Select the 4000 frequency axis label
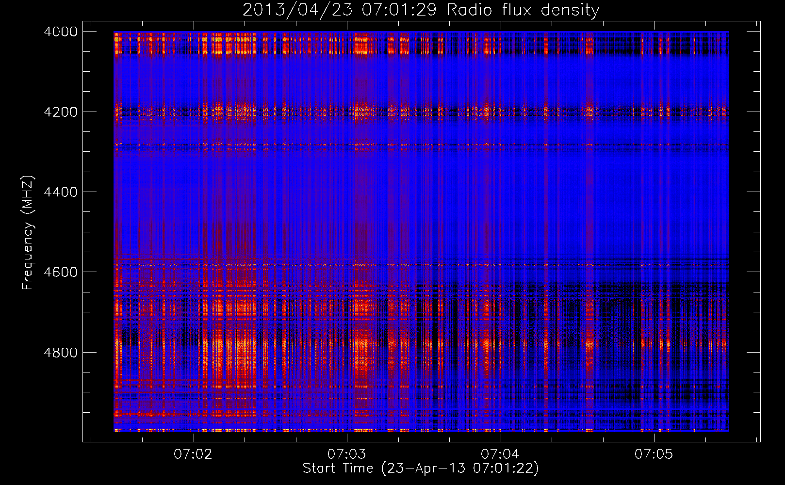The width and height of the screenshot is (785, 485). coord(61,32)
